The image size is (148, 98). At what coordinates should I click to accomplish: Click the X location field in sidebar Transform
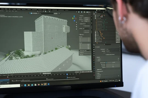pos(85,38)
